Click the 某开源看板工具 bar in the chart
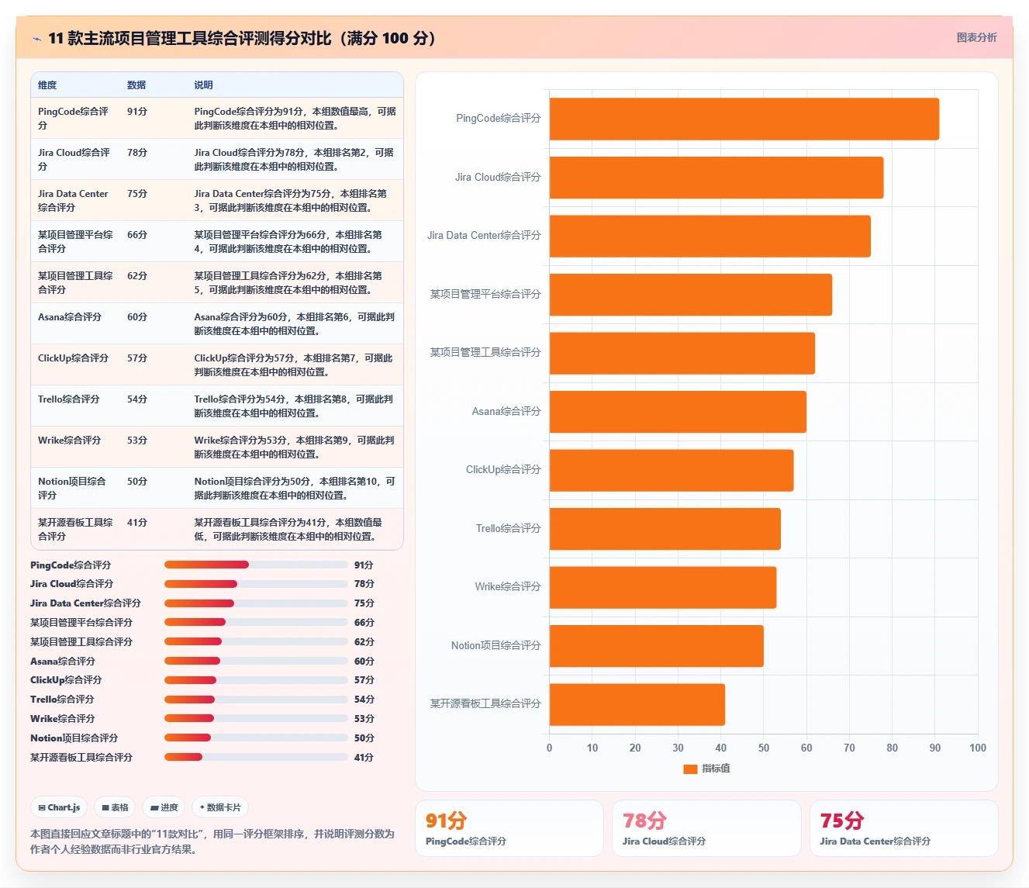 click(x=637, y=704)
